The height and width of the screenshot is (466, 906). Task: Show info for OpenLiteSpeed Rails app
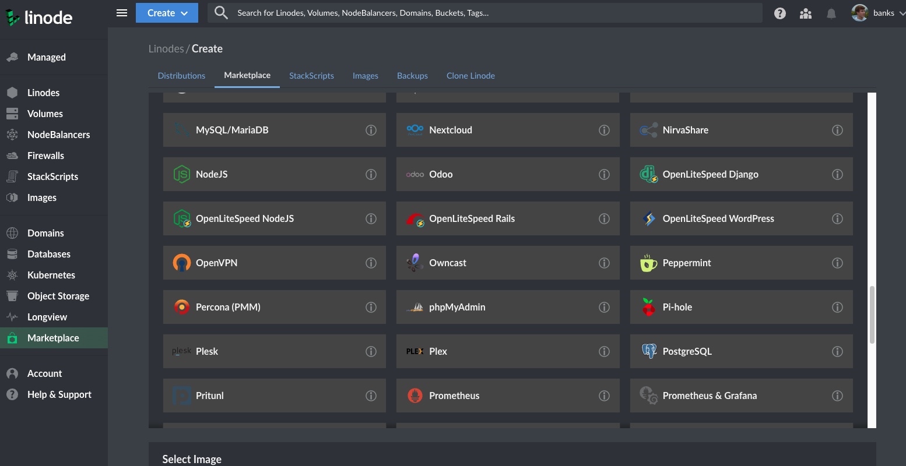pos(604,218)
